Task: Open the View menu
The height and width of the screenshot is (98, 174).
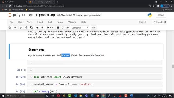Action: coord(30,22)
